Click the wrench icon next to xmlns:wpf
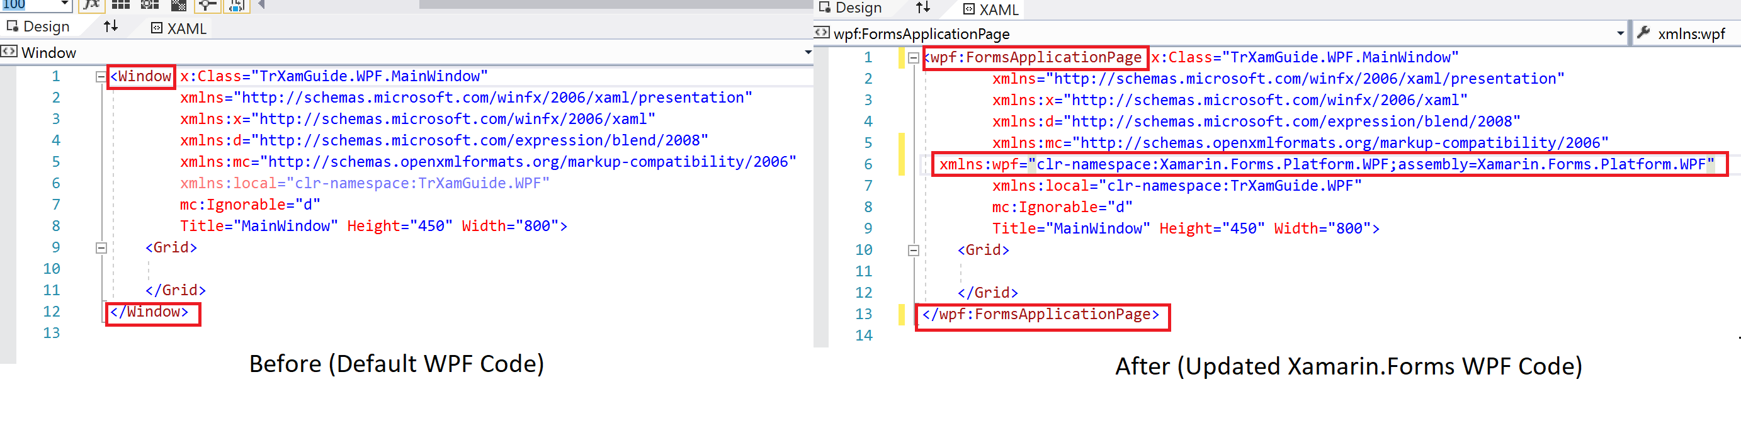 1645,33
